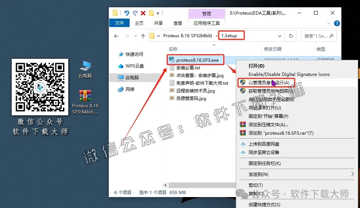This screenshot has height=208, width=360.
Task: Open quick access toolbar customize arrow
Action: click(x=158, y=13)
